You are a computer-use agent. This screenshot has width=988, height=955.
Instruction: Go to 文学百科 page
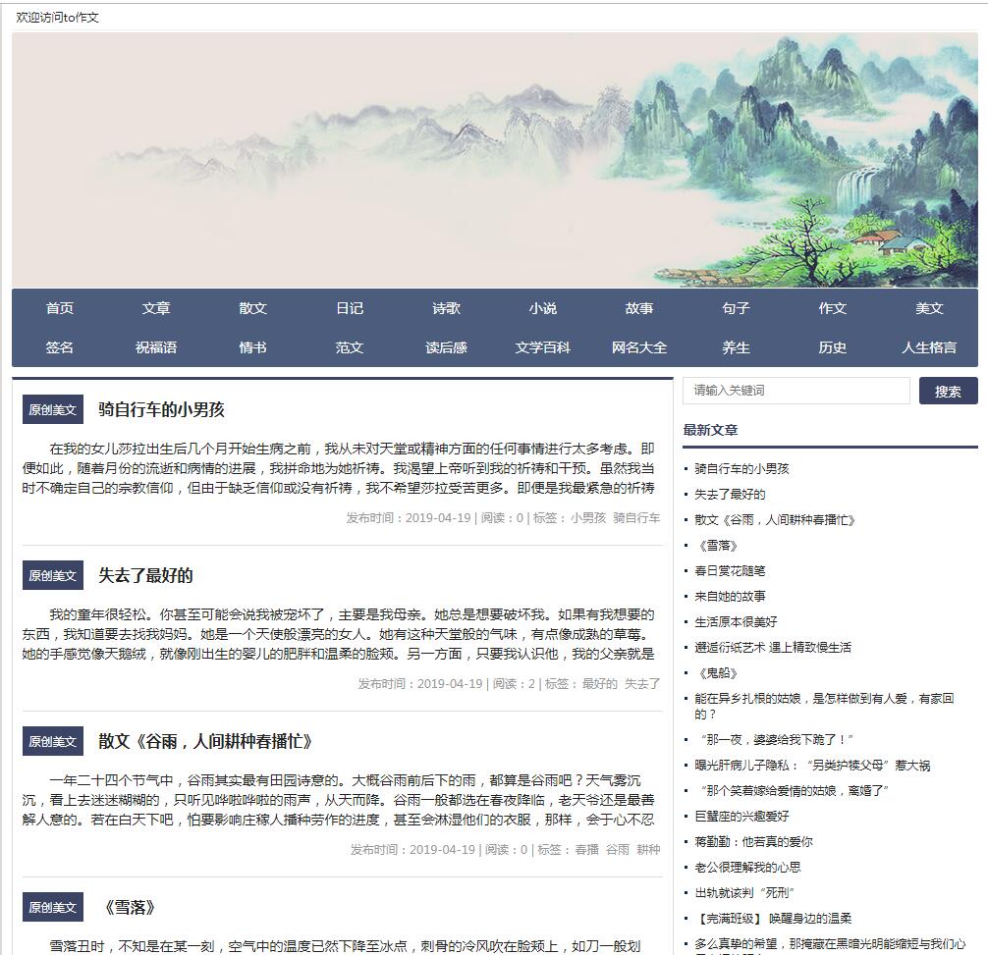tap(542, 347)
